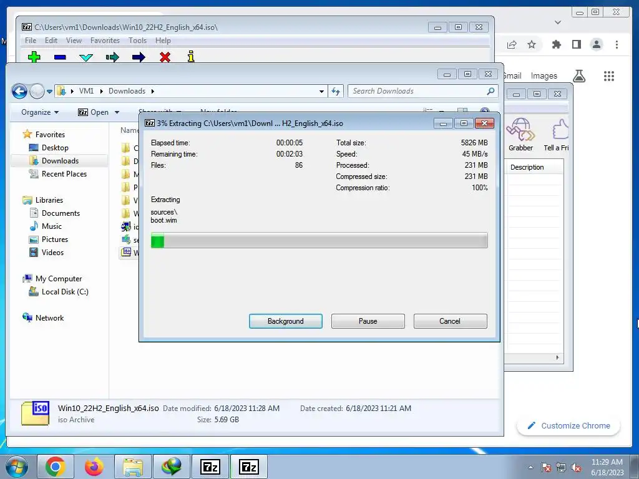Click the green Add icon in 7-Zip toolbar
This screenshot has width=639, height=479.
point(34,57)
